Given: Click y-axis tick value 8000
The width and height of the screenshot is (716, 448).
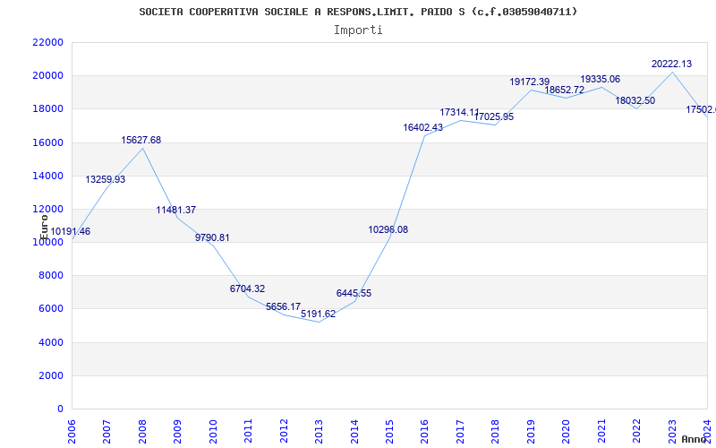Looking at the screenshot, I should pyautogui.click(x=51, y=276).
